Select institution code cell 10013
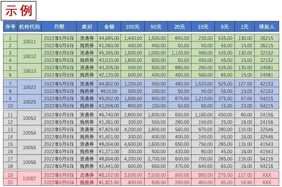Viewport: 282px width, 187px height. coord(29,71)
